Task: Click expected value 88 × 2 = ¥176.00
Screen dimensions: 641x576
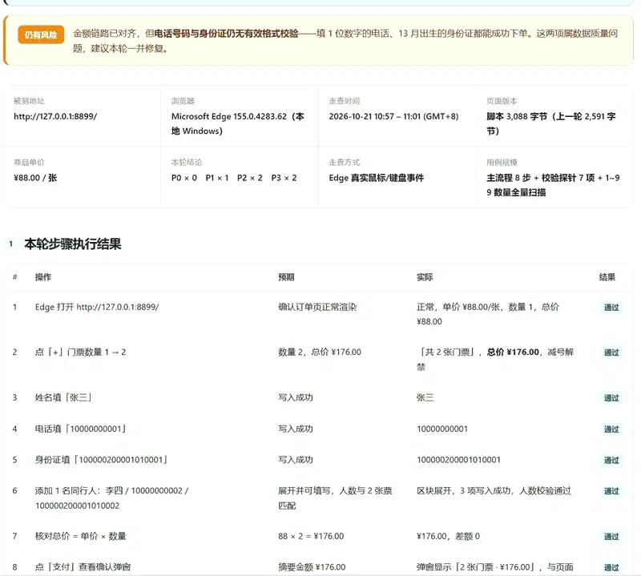Action: click(311, 536)
